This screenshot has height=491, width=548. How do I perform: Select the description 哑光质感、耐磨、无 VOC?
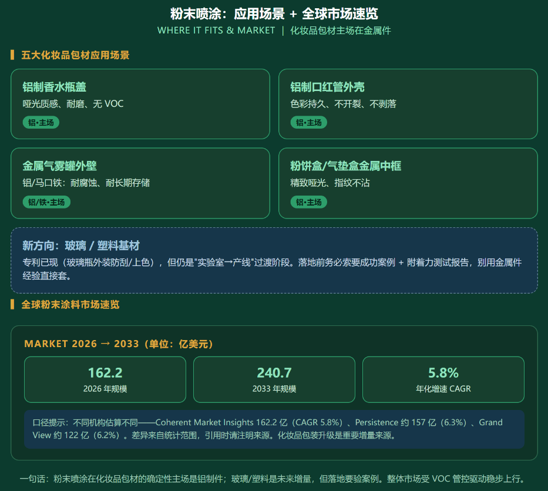[73, 104]
